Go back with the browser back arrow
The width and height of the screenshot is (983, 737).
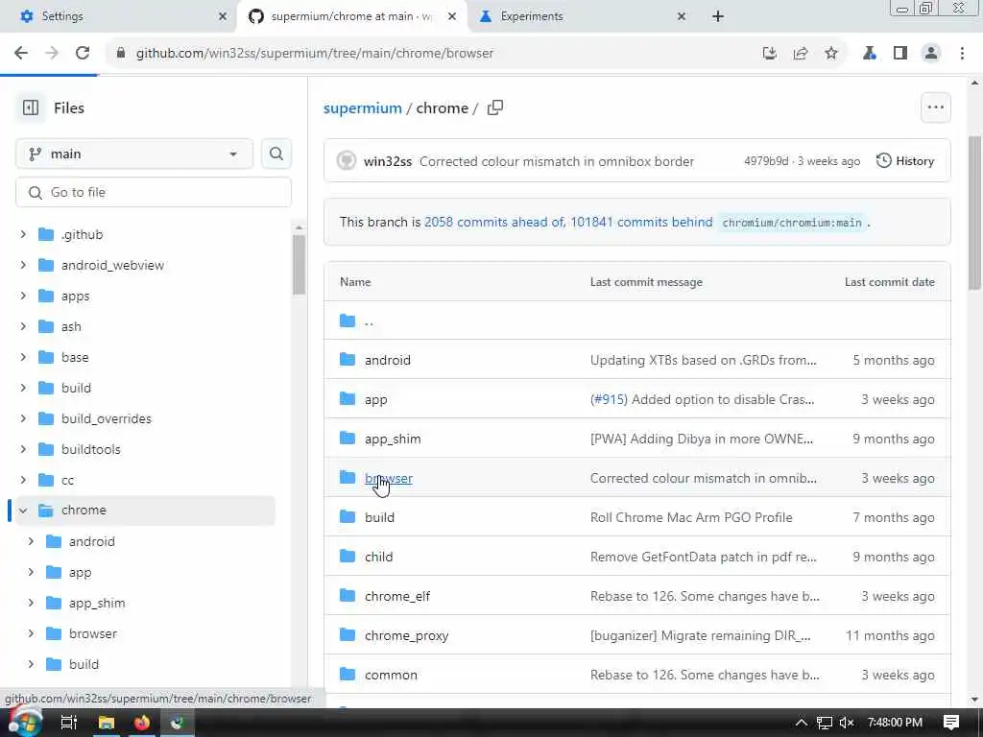(x=21, y=54)
